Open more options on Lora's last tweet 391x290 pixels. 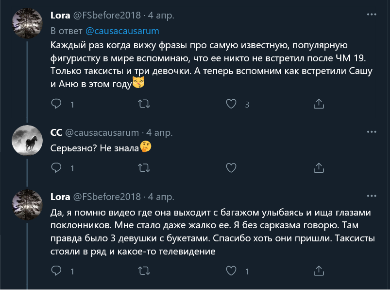point(372,196)
